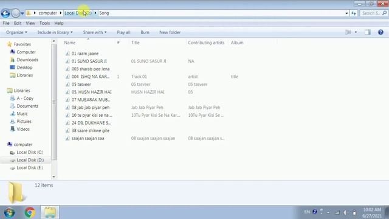Click the blue Help question mark icon
389x219 pixels.
[380, 32]
